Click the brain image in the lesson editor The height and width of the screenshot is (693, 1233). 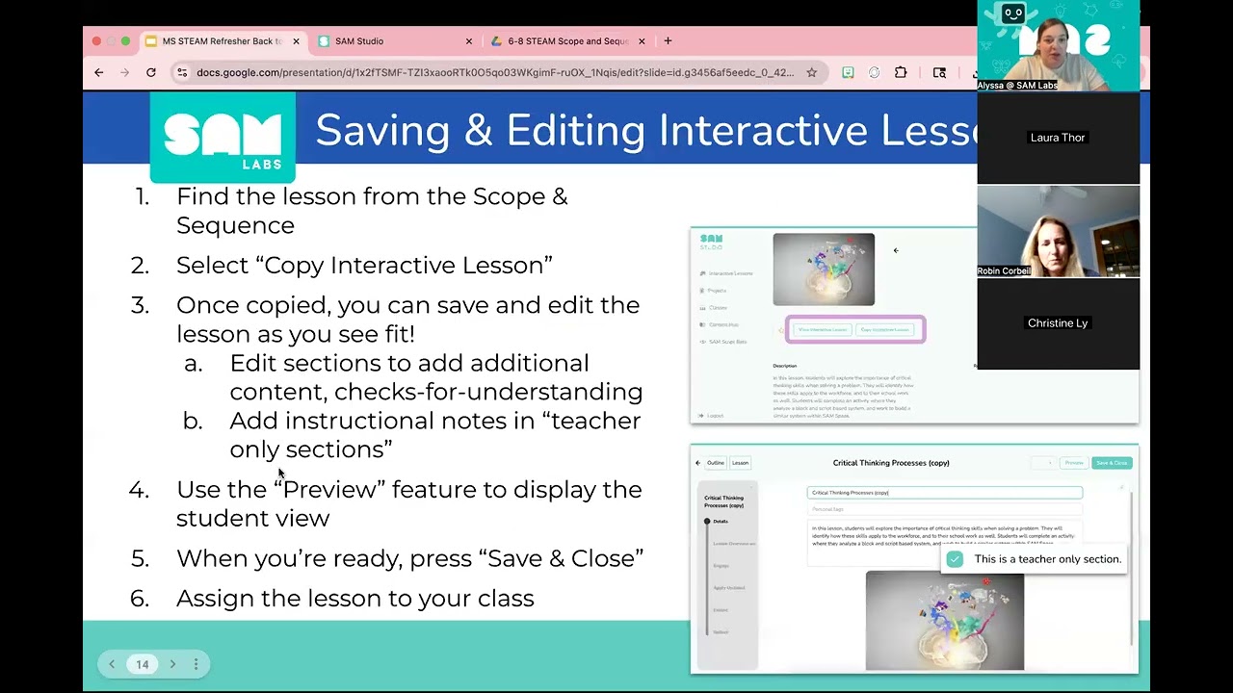coord(945,620)
